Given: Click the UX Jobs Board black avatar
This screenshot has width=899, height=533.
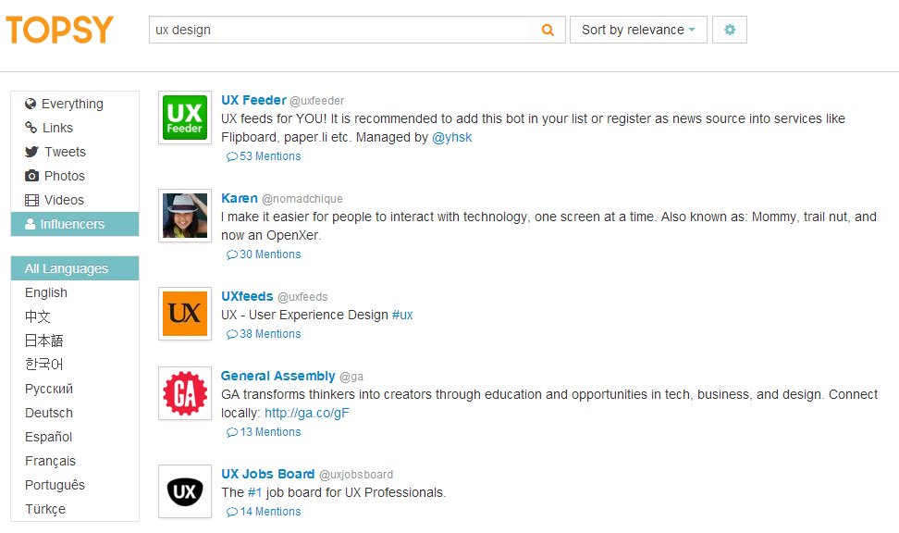Looking at the screenshot, I should (x=185, y=491).
